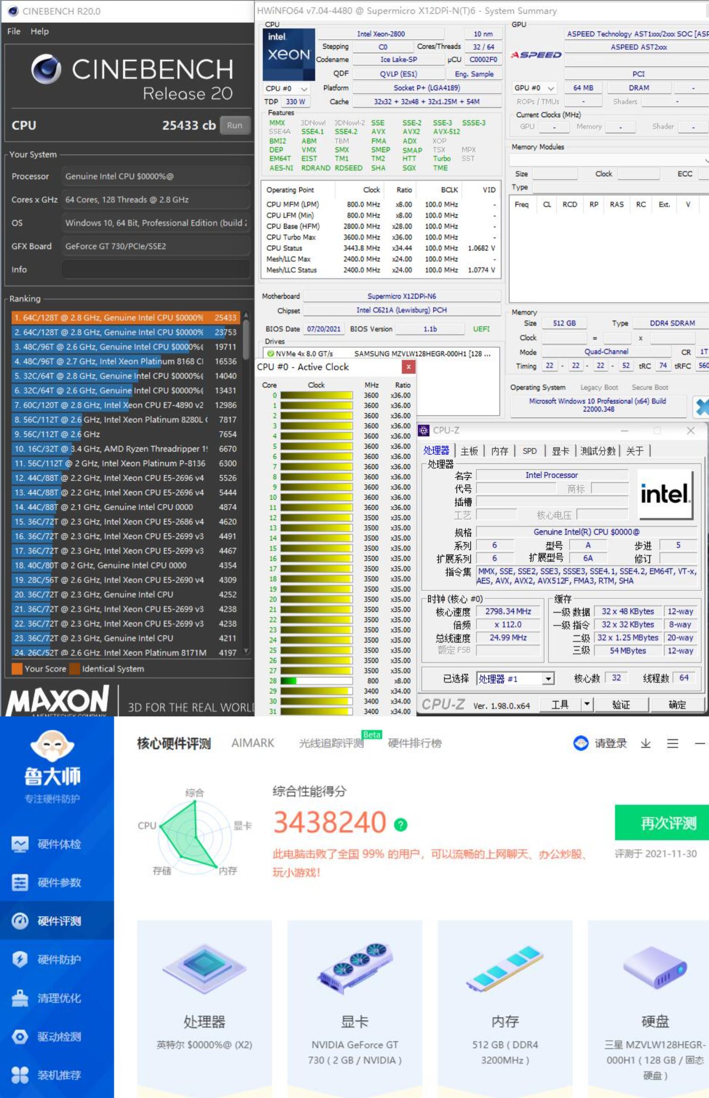The height and width of the screenshot is (1098, 709).
Task: Click the BIOS date 07/20/2021
Action: 324,329
